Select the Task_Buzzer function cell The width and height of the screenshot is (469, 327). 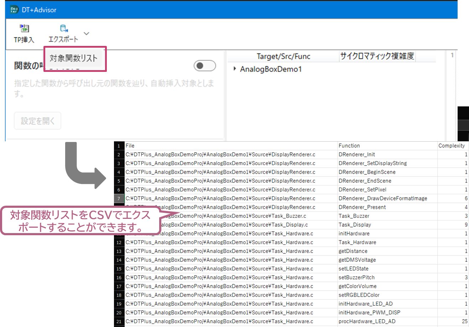[354, 216]
